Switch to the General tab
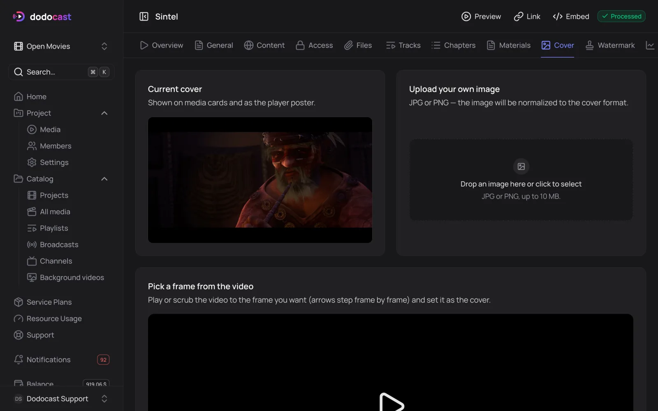Viewport: 658px width, 411px height. [214, 45]
